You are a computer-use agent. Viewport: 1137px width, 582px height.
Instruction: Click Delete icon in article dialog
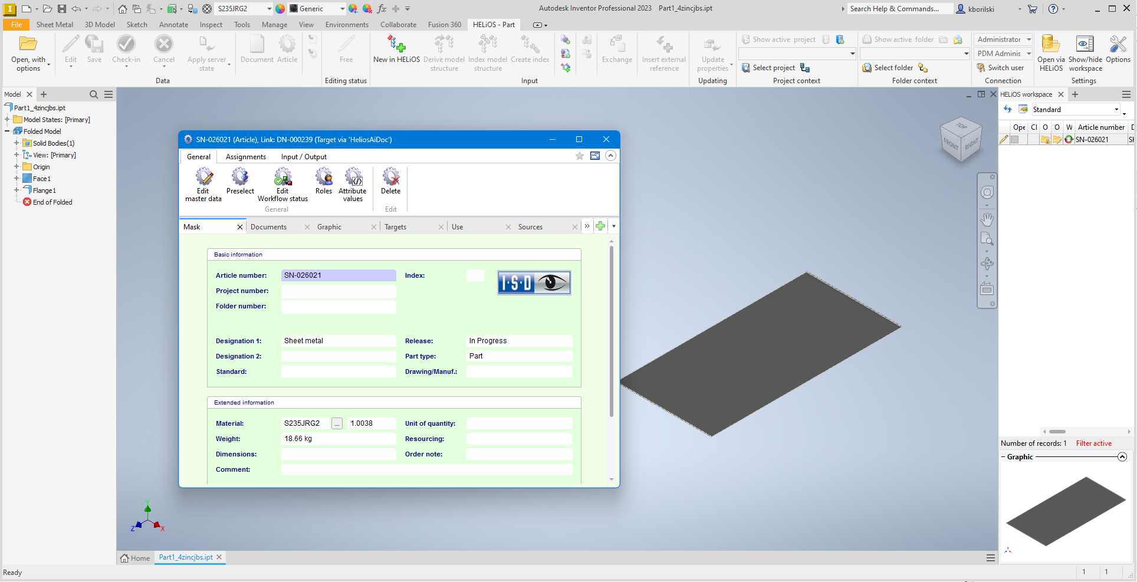(x=390, y=181)
